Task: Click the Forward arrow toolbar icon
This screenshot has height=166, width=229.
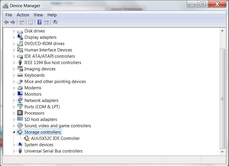Action: pos(13,22)
